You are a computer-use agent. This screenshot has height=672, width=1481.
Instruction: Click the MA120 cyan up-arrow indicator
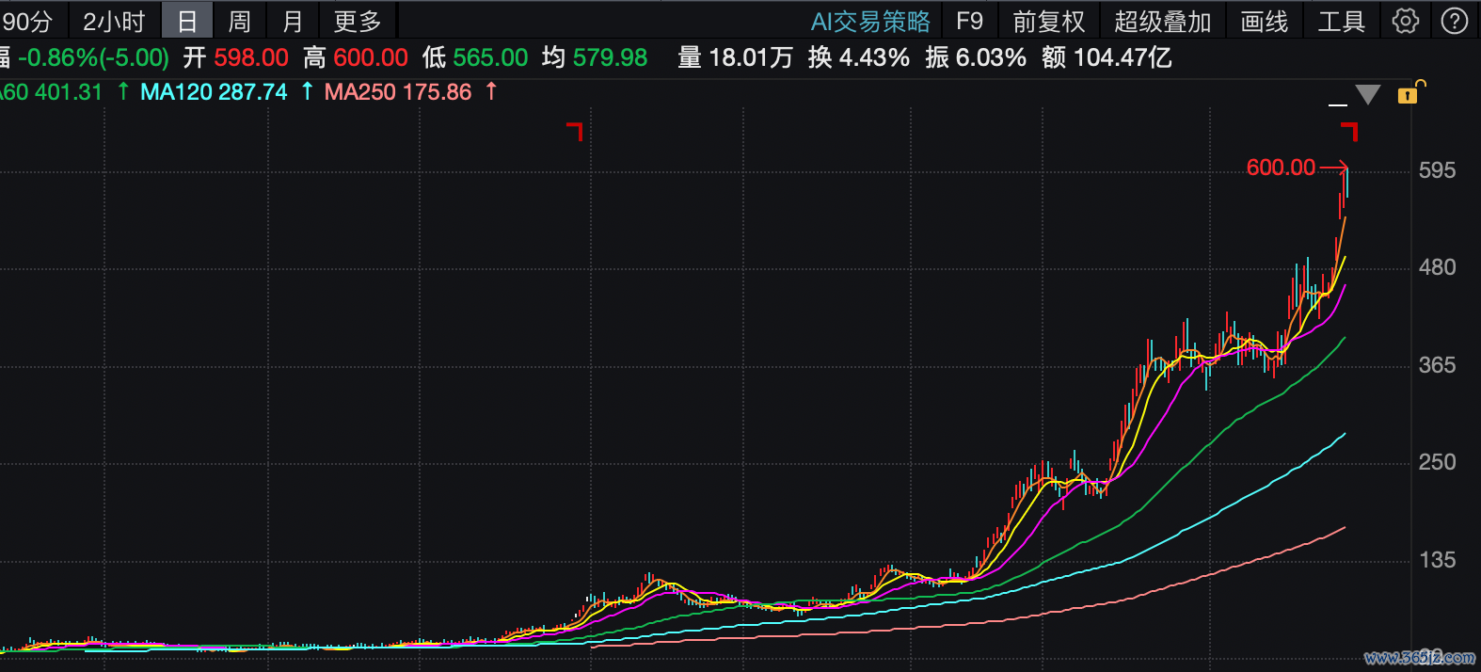click(307, 91)
